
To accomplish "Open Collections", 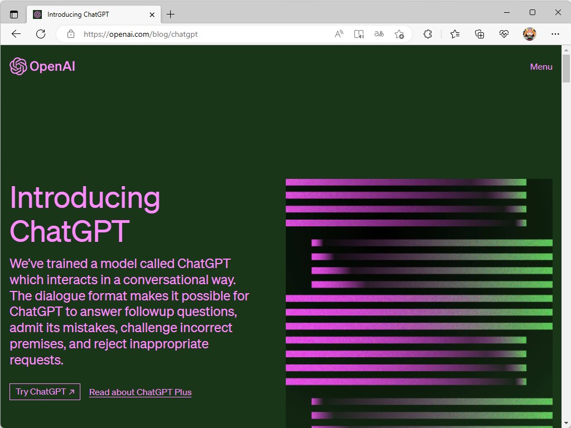I will tap(479, 34).
